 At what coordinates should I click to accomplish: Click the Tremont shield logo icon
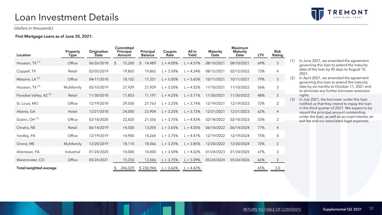click(317, 14)
